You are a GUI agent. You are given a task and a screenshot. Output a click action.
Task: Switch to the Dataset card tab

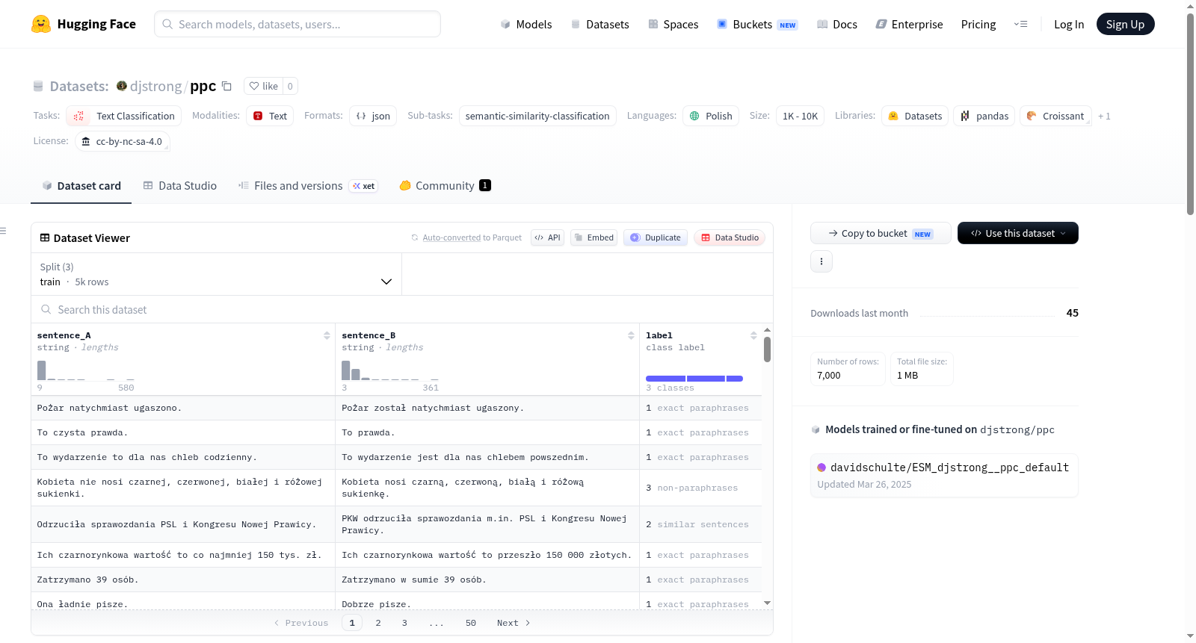point(81,186)
